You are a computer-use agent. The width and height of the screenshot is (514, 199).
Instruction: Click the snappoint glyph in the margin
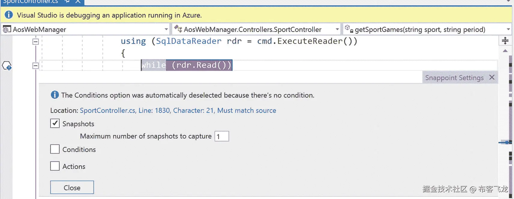click(x=7, y=65)
